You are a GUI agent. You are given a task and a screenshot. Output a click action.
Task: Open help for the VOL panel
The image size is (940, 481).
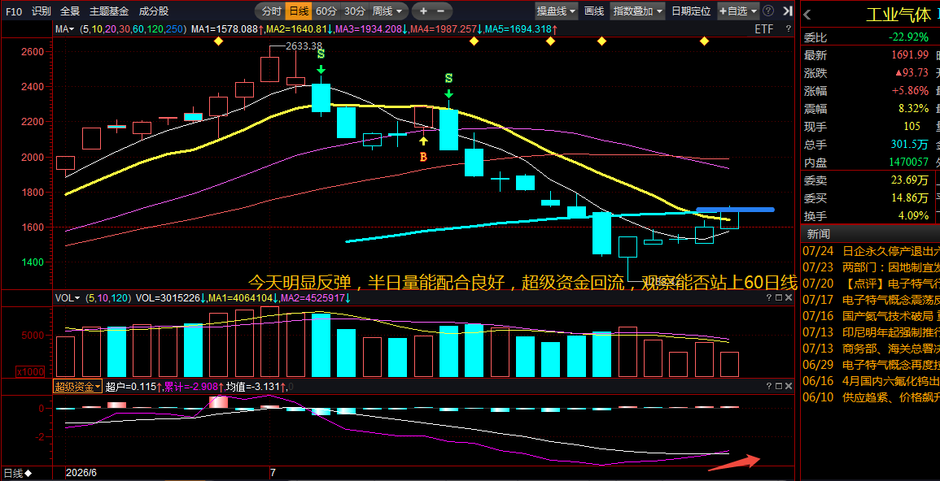point(769,297)
